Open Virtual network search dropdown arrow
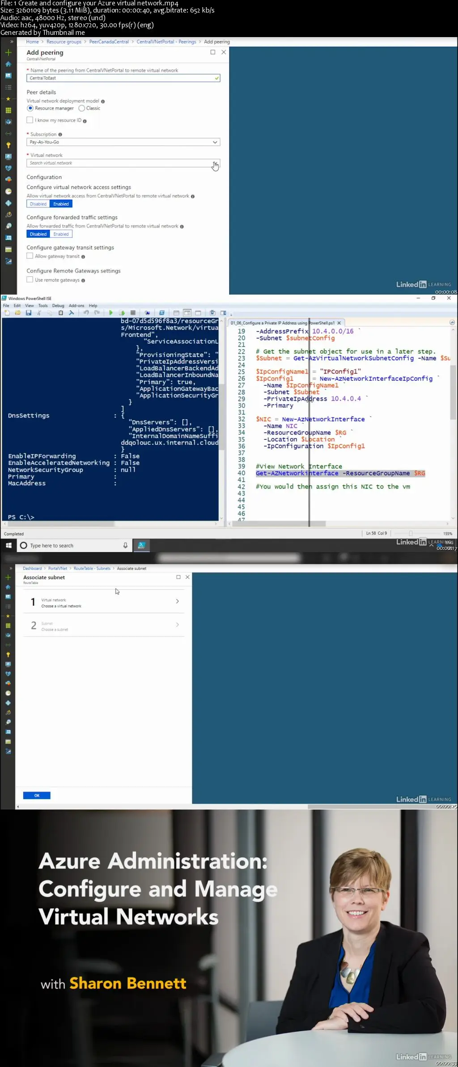The image size is (458, 1067). coord(215,163)
